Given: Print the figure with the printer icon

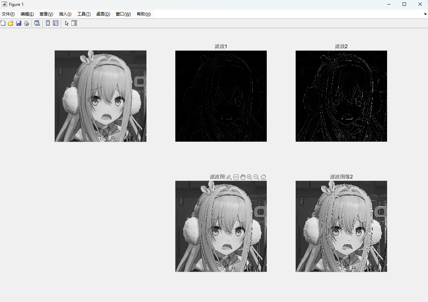Looking at the screenshot, I should point(26,23).
